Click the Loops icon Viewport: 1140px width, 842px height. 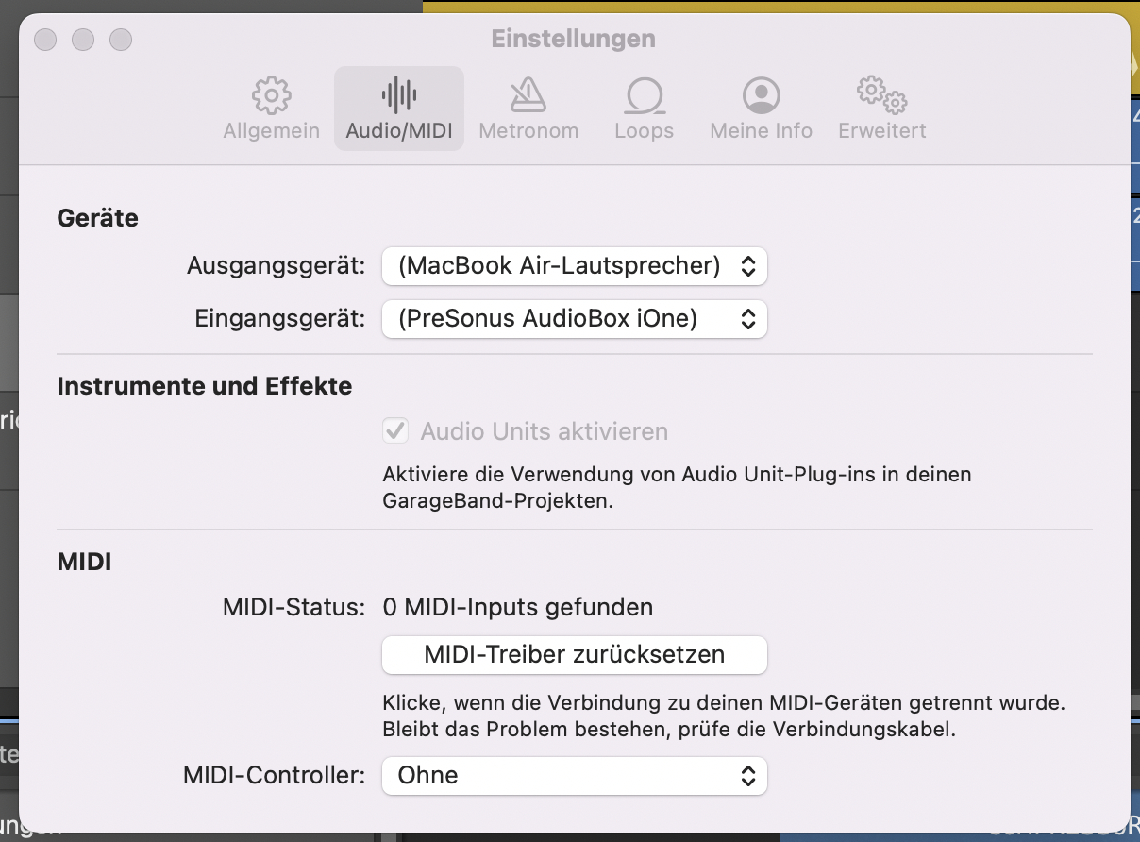pyautogui.click(x=644, y=95)
